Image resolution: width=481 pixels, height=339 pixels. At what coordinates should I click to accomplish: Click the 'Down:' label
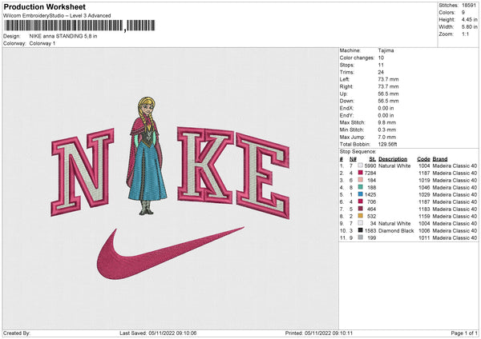[x=347, y=101]
